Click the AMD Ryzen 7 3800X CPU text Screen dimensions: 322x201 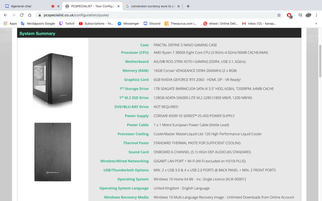coord(211,53)
